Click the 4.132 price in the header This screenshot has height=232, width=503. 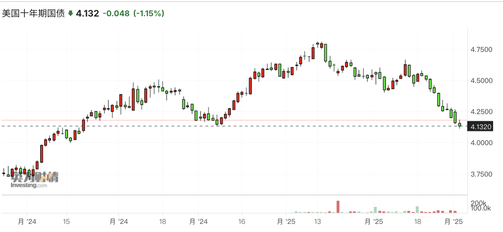(88, 13)
